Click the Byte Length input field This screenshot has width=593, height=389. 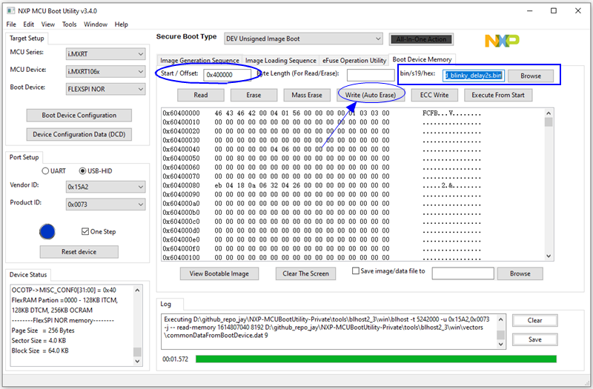pos(371,75)
